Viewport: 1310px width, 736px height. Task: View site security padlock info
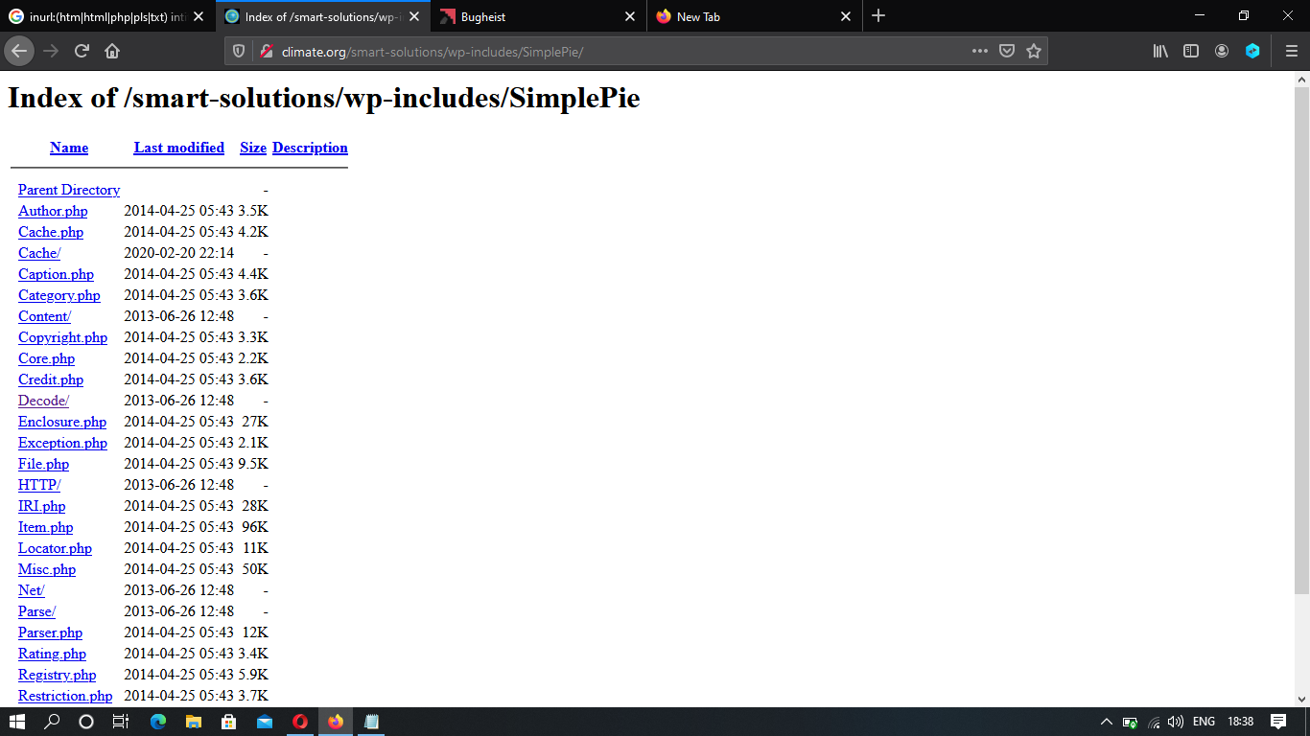point(267,51)
